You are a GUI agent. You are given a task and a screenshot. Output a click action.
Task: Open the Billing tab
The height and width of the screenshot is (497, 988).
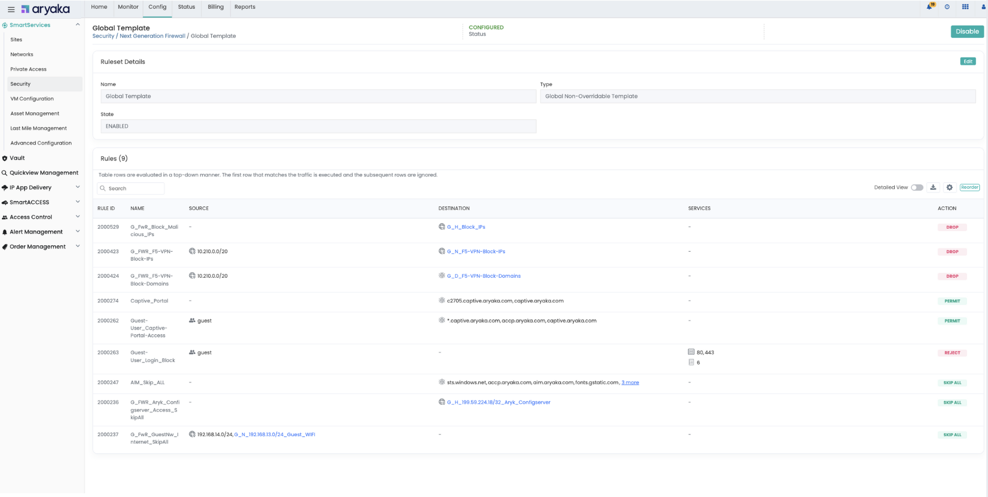pos(216,7)
